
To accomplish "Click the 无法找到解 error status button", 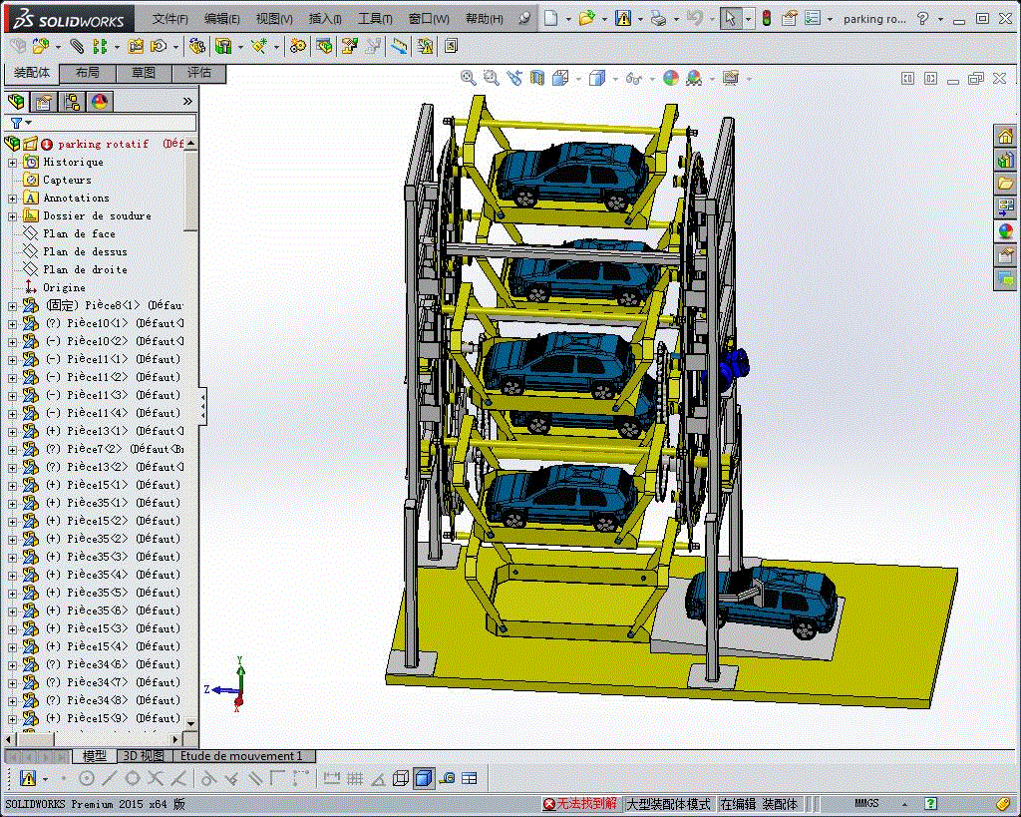I will [x=580, y=803].
